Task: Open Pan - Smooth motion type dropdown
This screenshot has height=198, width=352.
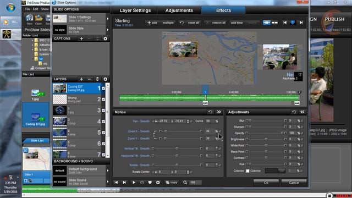Action: tap(141, 121)
